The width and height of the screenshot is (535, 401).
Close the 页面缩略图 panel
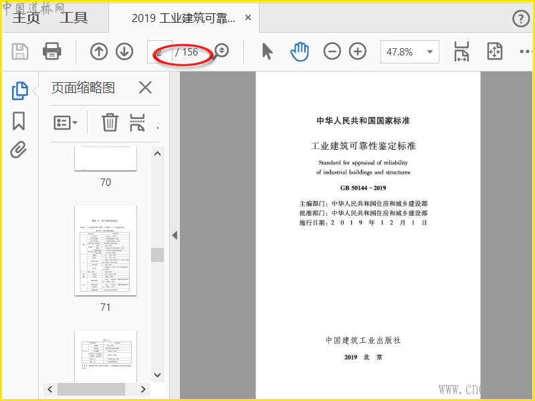tap(145, 88)
